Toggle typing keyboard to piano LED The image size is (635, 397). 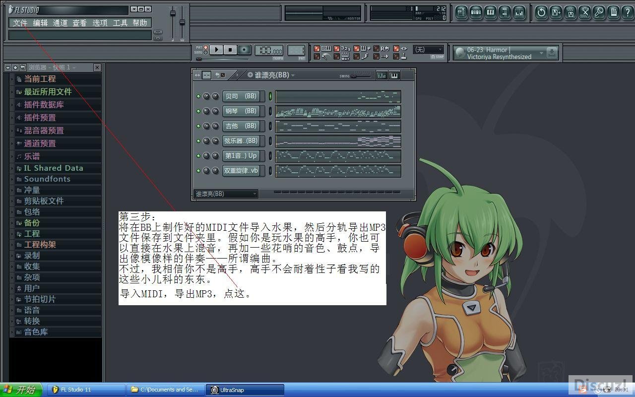317,48
